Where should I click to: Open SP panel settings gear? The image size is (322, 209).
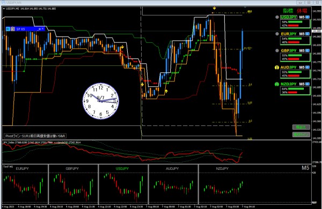(x=40, y=29)
